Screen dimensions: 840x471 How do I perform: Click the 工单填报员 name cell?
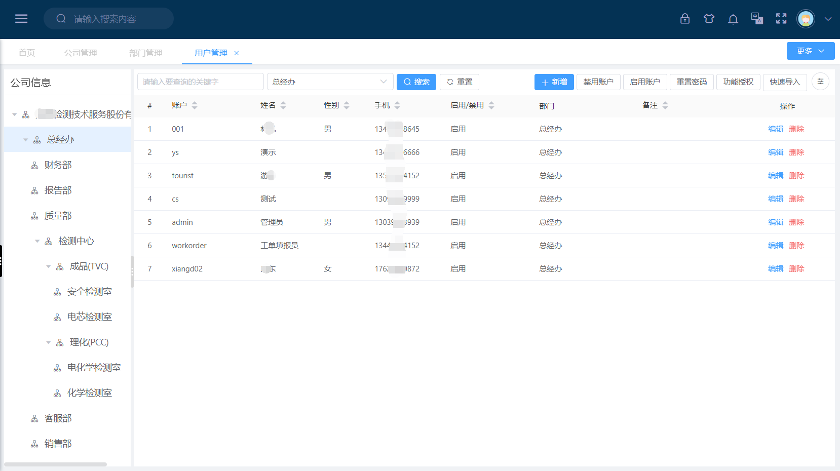[280, 245]
